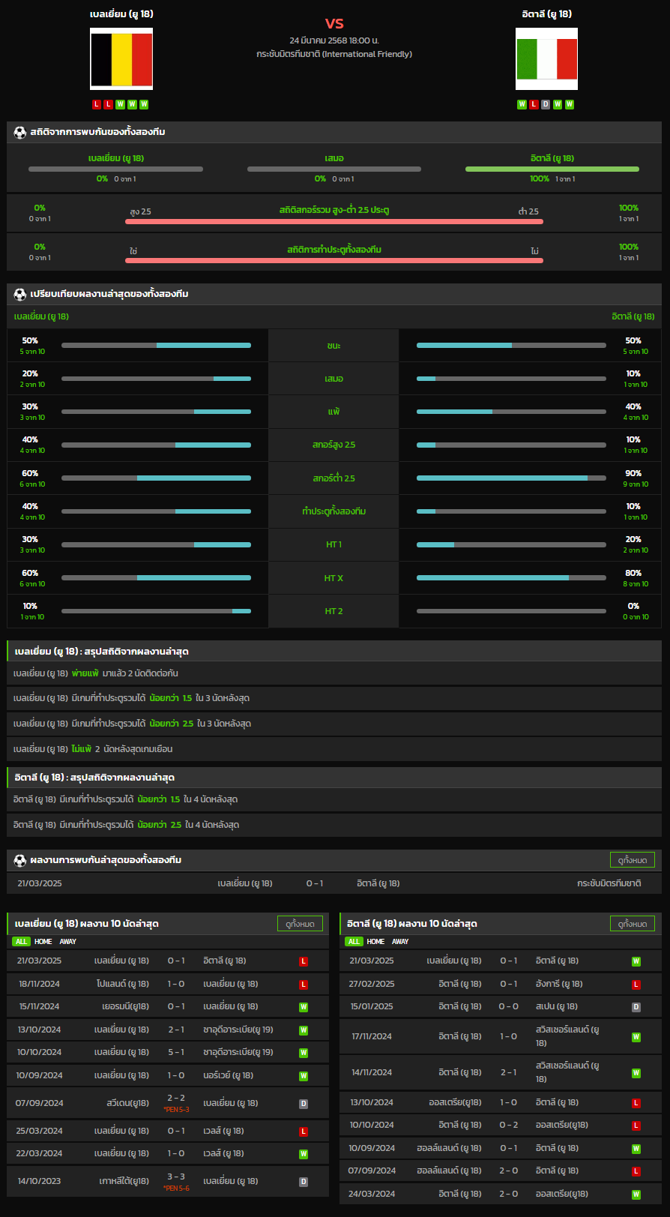The height and width of the screenshot is (1217, 670).
Task: Click the '*PEN 5-3' note on 07/09/2024 row
Action: click(x=176, y=1110)
